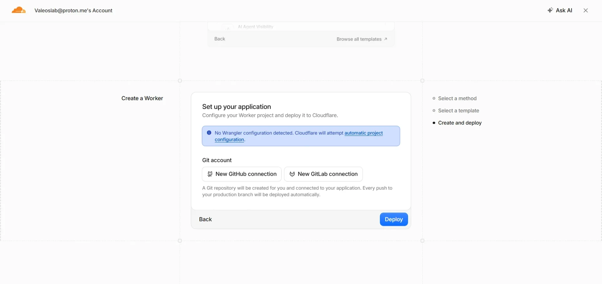Click the Git repository will be created note
This screenshot has height=284, width=602.
pyautogui.click(x=297, y=191)
